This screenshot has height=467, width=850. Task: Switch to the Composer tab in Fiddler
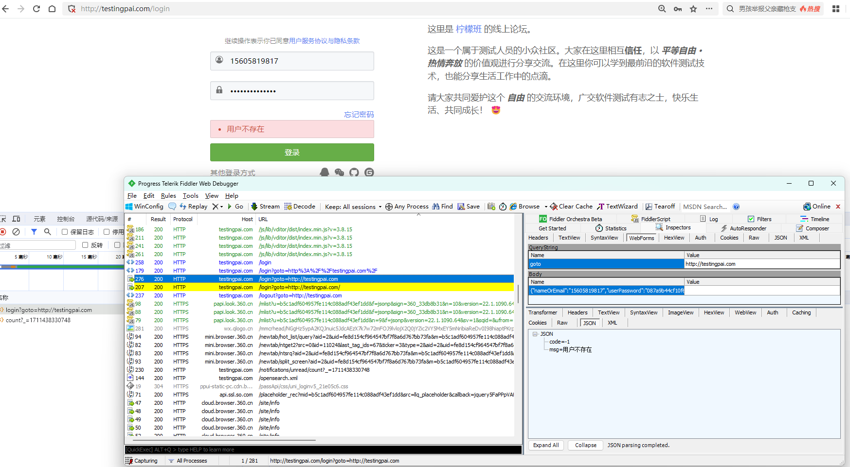(x=813, y=228)
